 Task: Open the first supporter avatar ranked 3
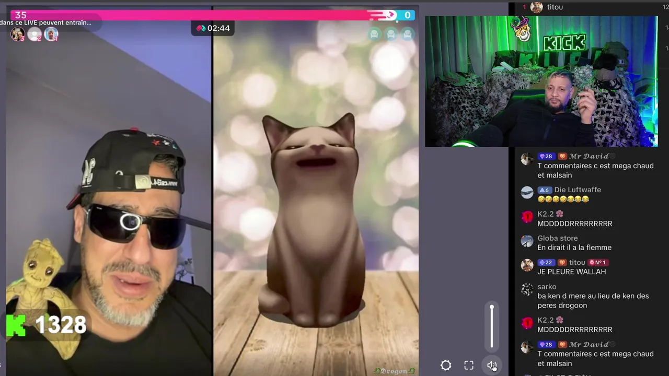tap(18, 34)
